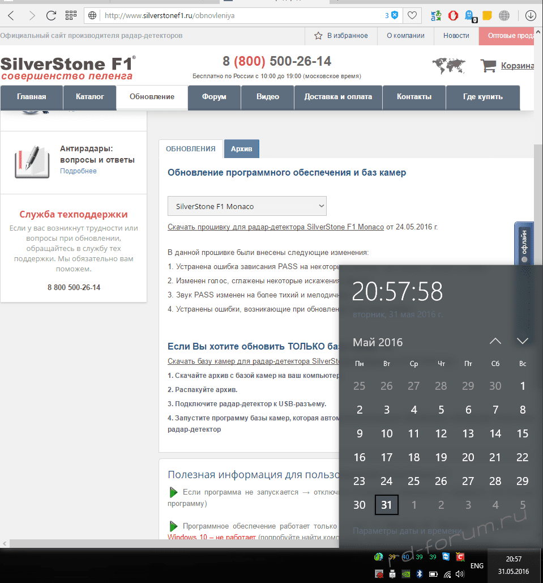Viewport: 543px width, 583px height.
Task: Open the Корзина cart link
Action: coord(518,66)
